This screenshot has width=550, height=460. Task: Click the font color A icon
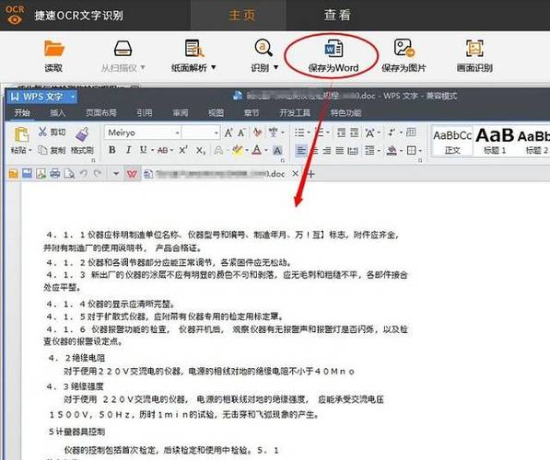point(257,150)
